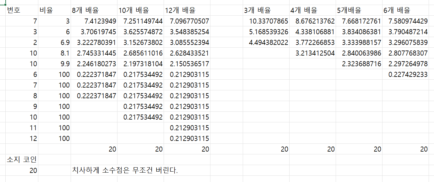Click the 4개 배율 column header
Screen dimensions: 434x182
point(313,10)
